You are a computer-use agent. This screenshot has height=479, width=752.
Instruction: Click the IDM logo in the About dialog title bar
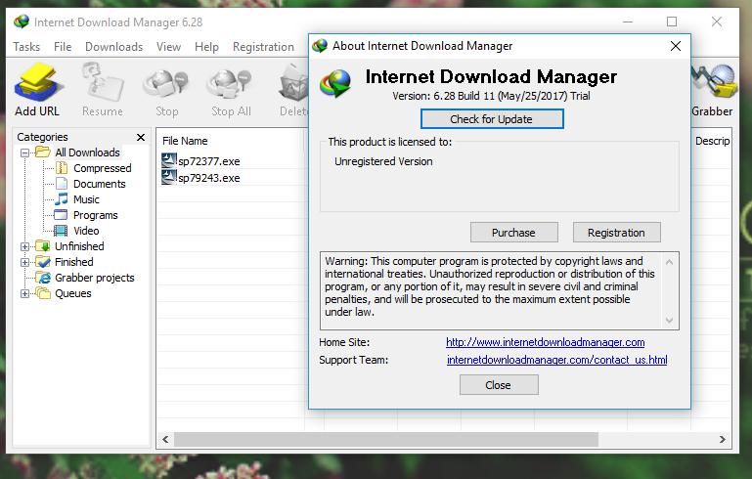tap(320, 46)
